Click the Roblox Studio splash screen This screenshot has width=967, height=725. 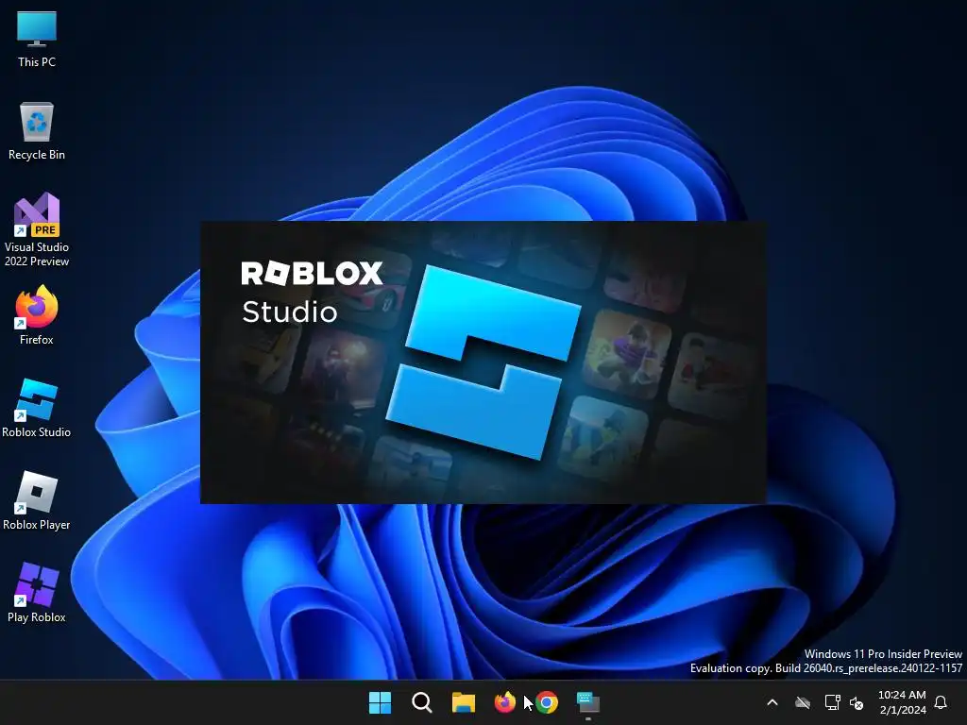483,362
